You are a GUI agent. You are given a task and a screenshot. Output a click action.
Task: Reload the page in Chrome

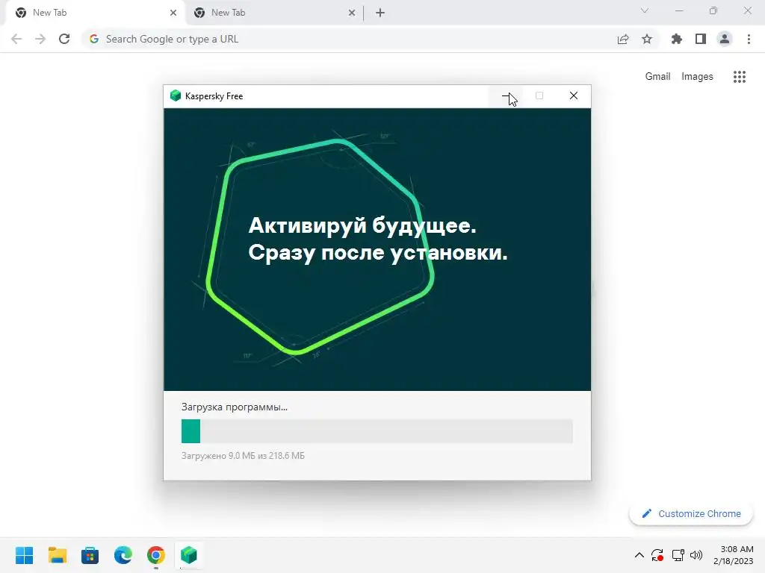(x=64, y=39)
